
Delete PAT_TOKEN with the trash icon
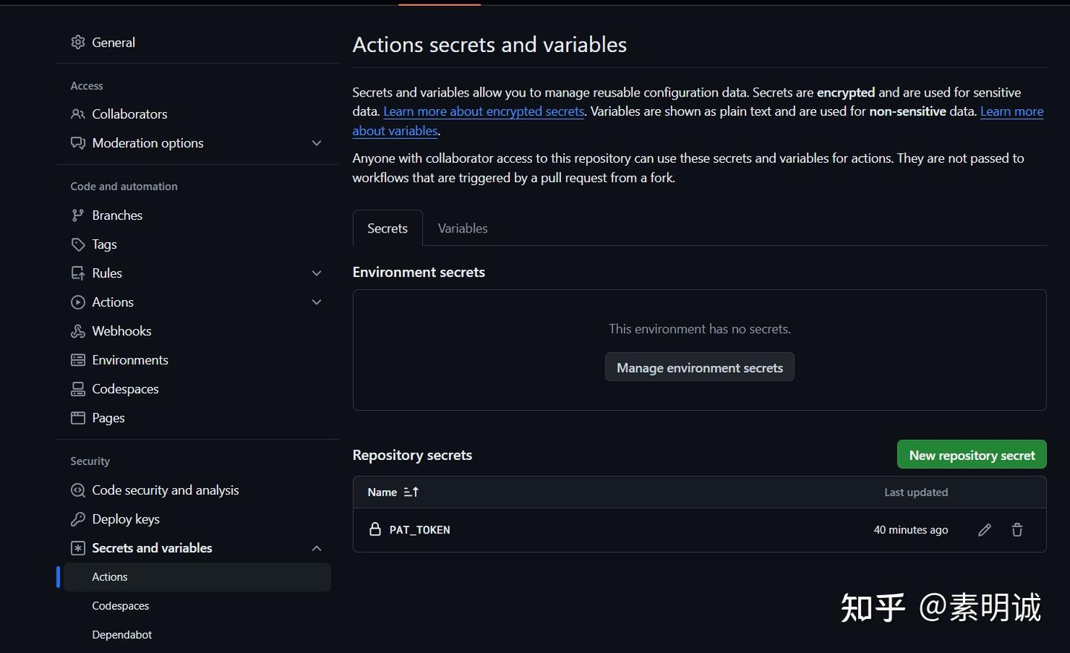pyautogui.click(x=1017, y=530)
